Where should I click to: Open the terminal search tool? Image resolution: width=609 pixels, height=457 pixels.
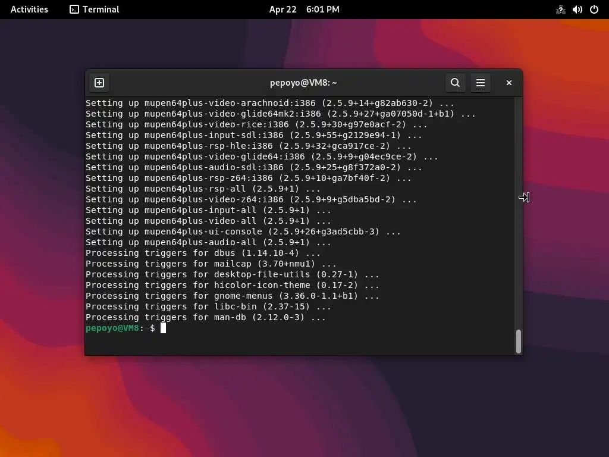455,83
